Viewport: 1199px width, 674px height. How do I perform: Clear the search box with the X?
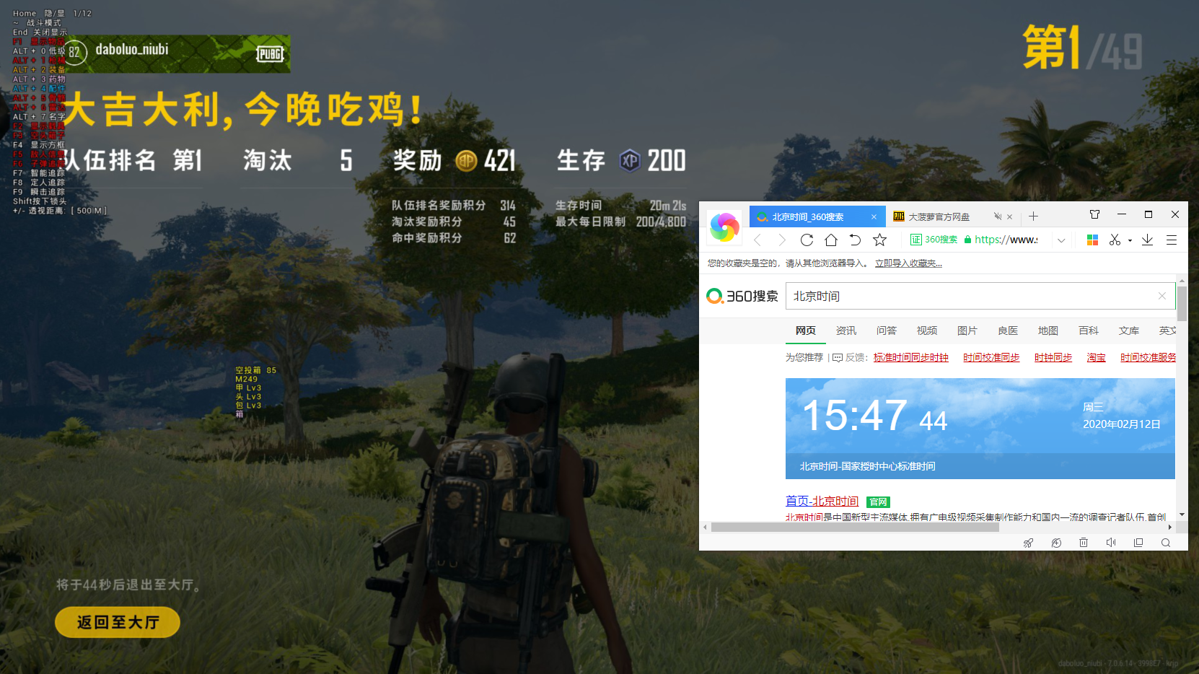(1161, 296)
